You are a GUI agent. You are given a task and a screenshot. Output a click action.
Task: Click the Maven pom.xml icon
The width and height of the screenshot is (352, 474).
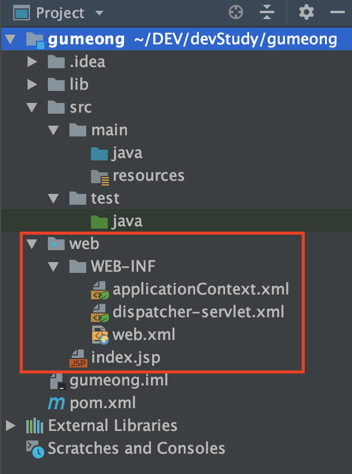56,403
